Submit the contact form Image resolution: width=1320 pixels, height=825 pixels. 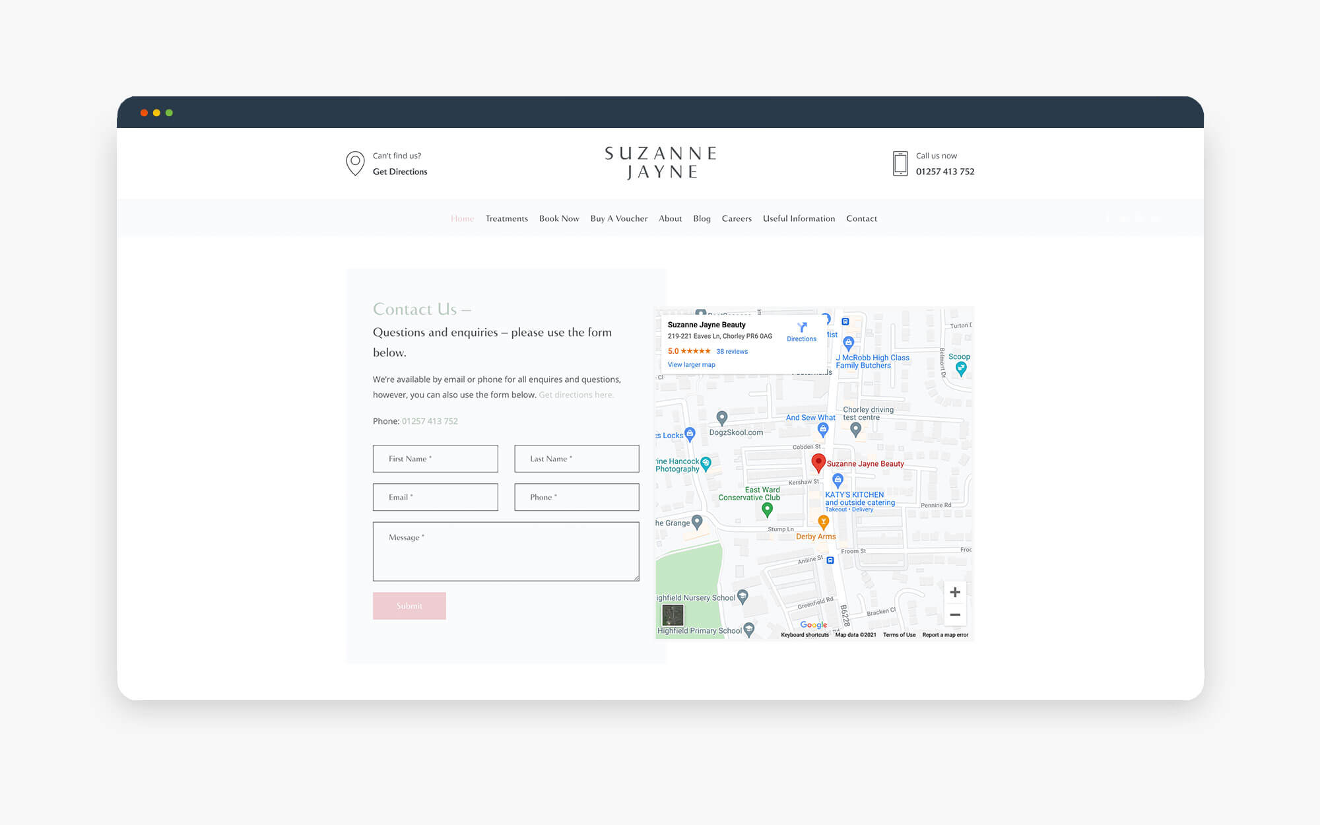[x=409, y=606]
